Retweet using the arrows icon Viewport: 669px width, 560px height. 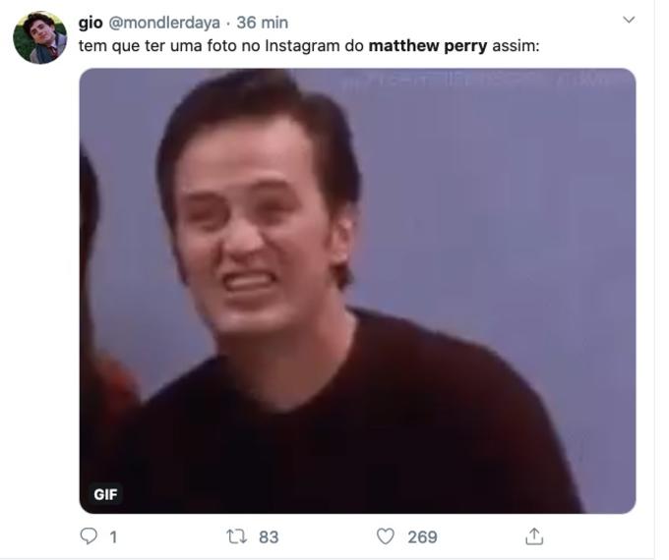coord(236,536)
